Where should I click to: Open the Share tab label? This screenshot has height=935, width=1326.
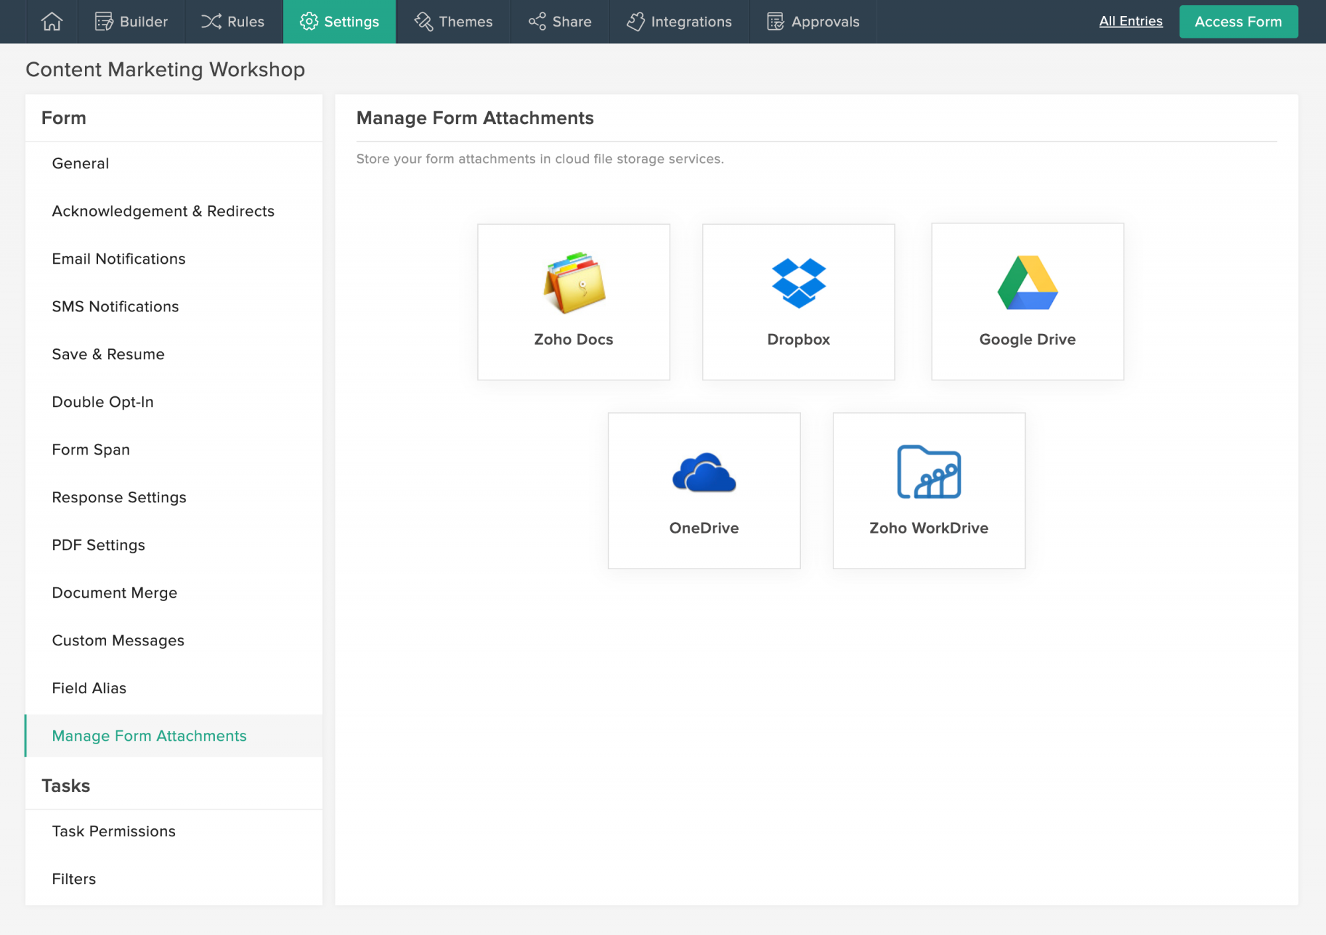coord(572,22)
